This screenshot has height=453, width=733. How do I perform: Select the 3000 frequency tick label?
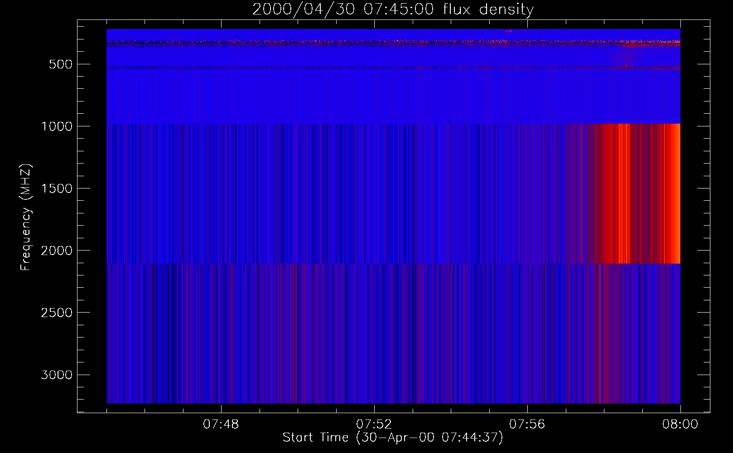(x=57, y=375)
